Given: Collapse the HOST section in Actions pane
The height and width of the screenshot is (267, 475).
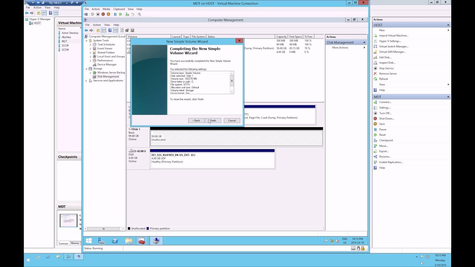Looking at the screenshot, I should [x=448, y=25].
